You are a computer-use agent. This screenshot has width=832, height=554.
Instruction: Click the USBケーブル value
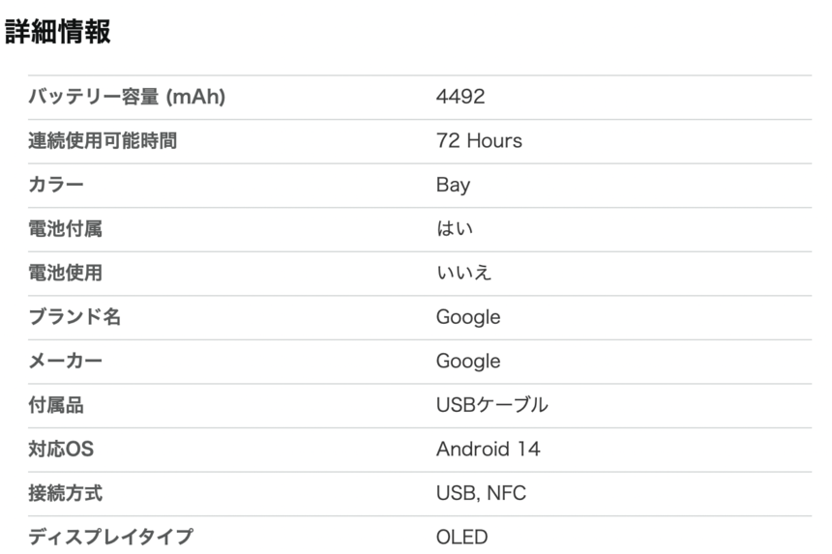491,404
